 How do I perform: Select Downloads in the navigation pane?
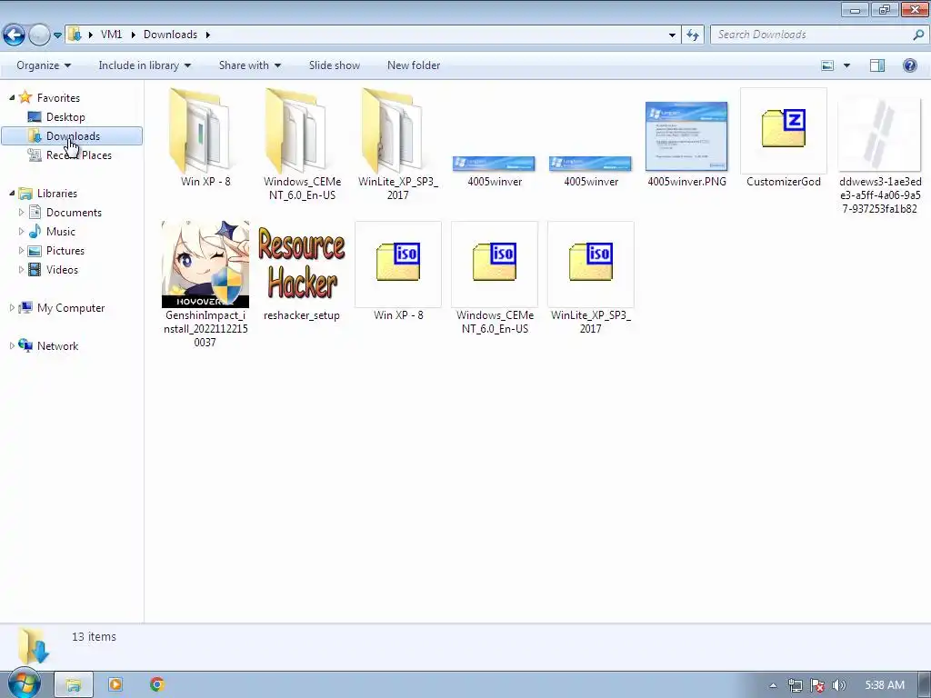click(x=72, y=136)
